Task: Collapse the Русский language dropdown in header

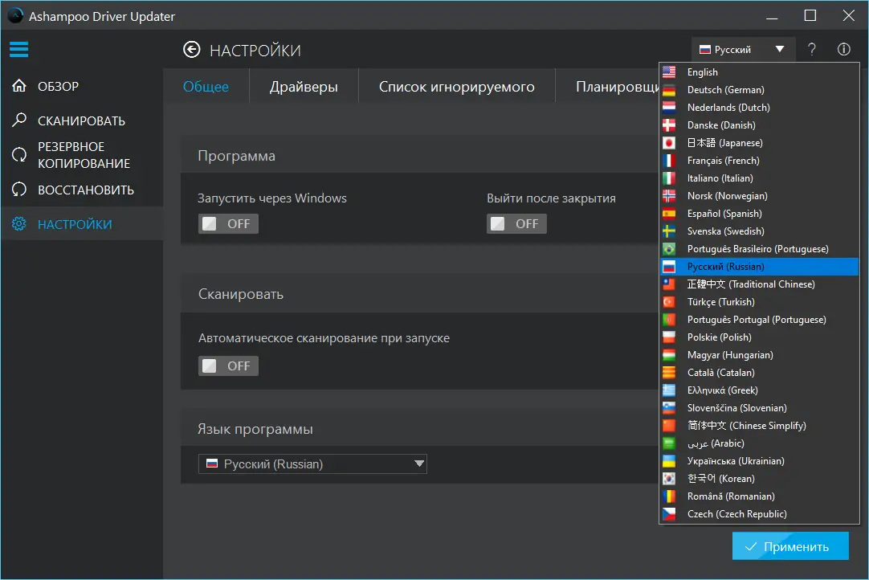Action: 743,49
